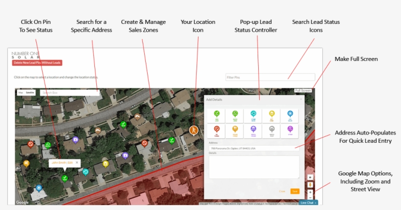This screenshot has height=210, width=401.
Task: Toggle Full Screen map mode
Action: [x=303, y=91]
